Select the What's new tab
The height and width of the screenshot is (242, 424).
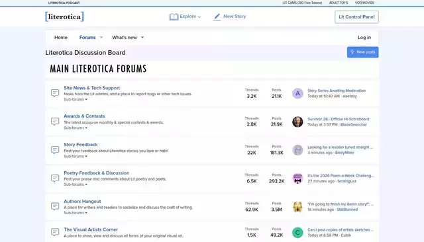click(125, 38)
